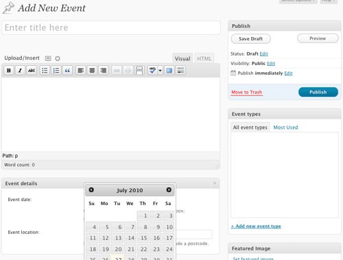This screenshot has height=260, width=343.
Task: Click the Path: p status text
Action: (x=10, y=156)
